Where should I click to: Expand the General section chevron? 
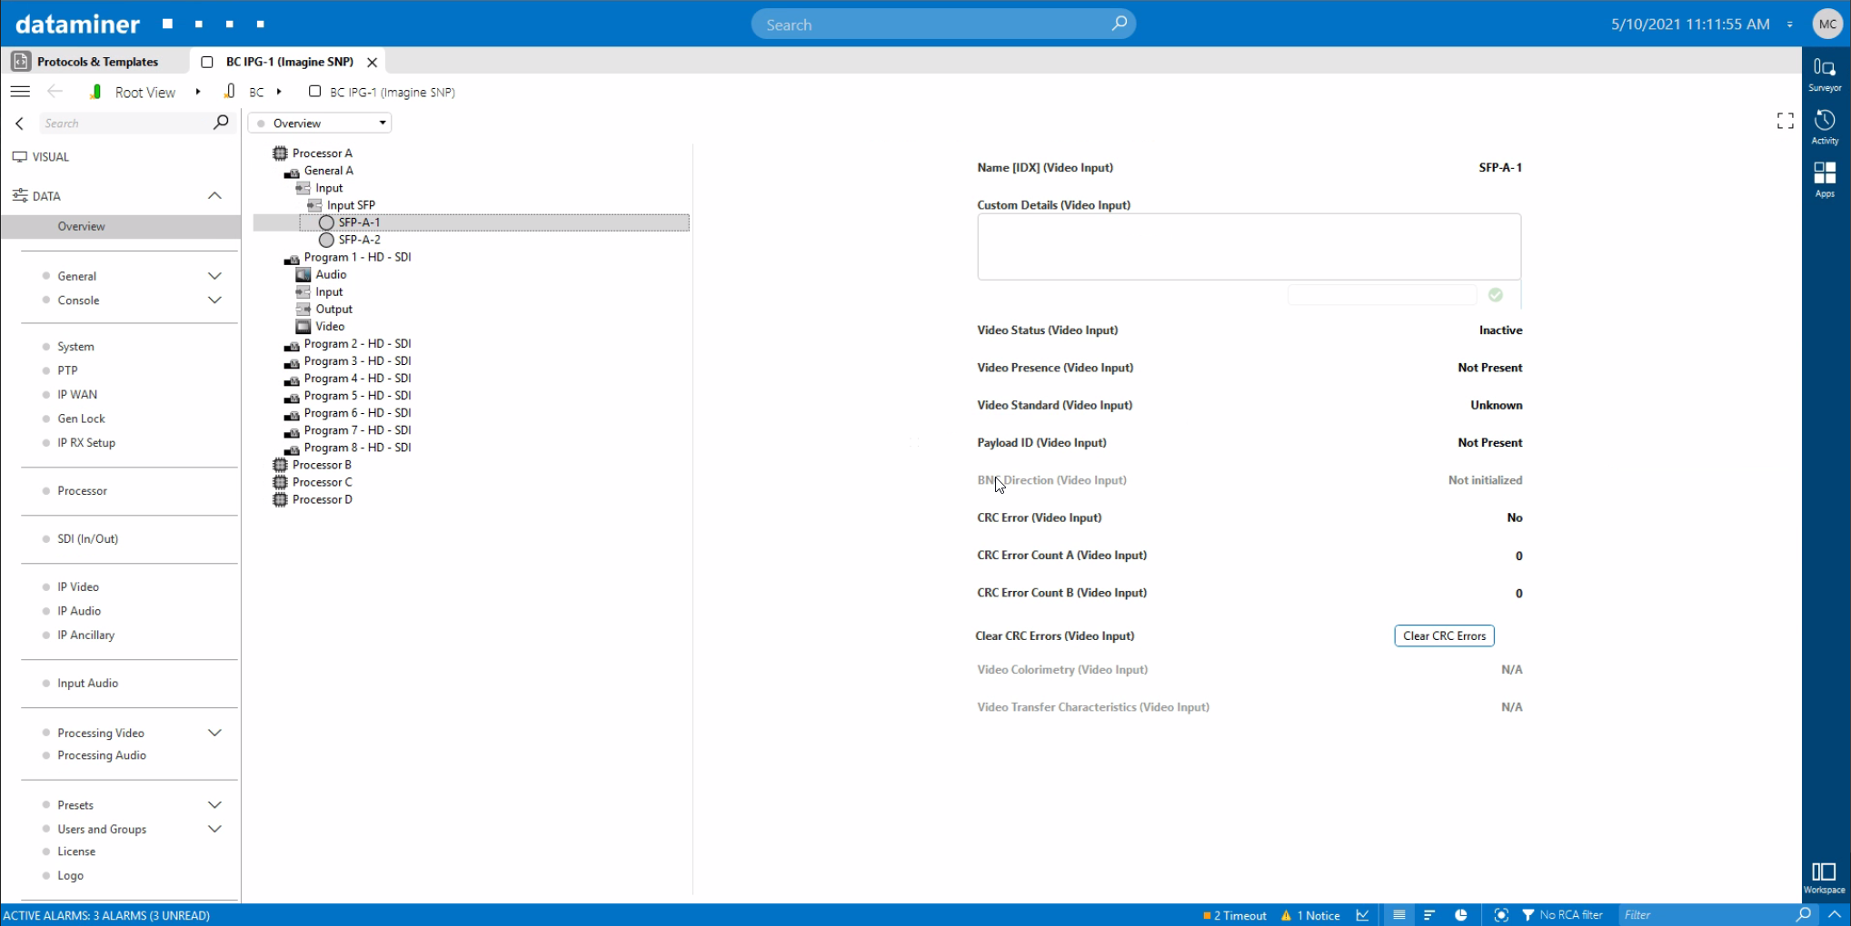(214, 276)
